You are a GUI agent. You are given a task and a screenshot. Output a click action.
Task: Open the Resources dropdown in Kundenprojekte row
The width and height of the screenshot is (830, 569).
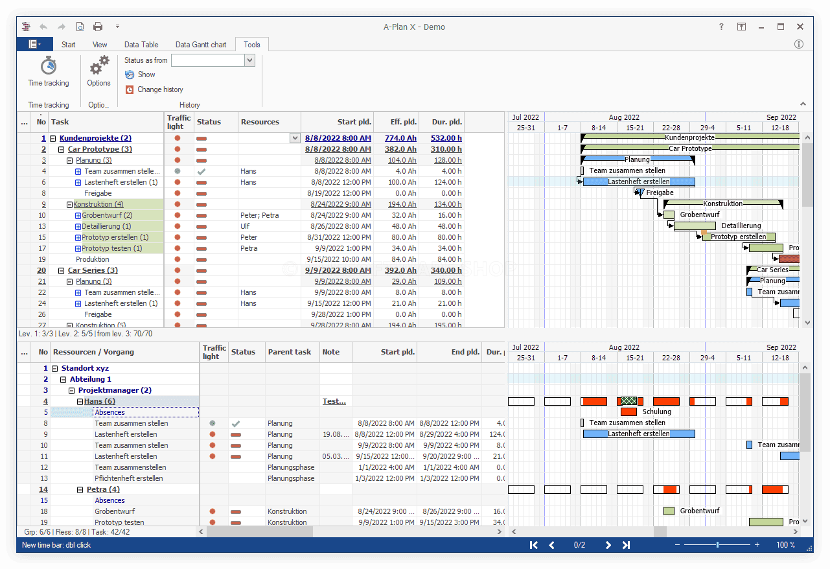[295, 138]
